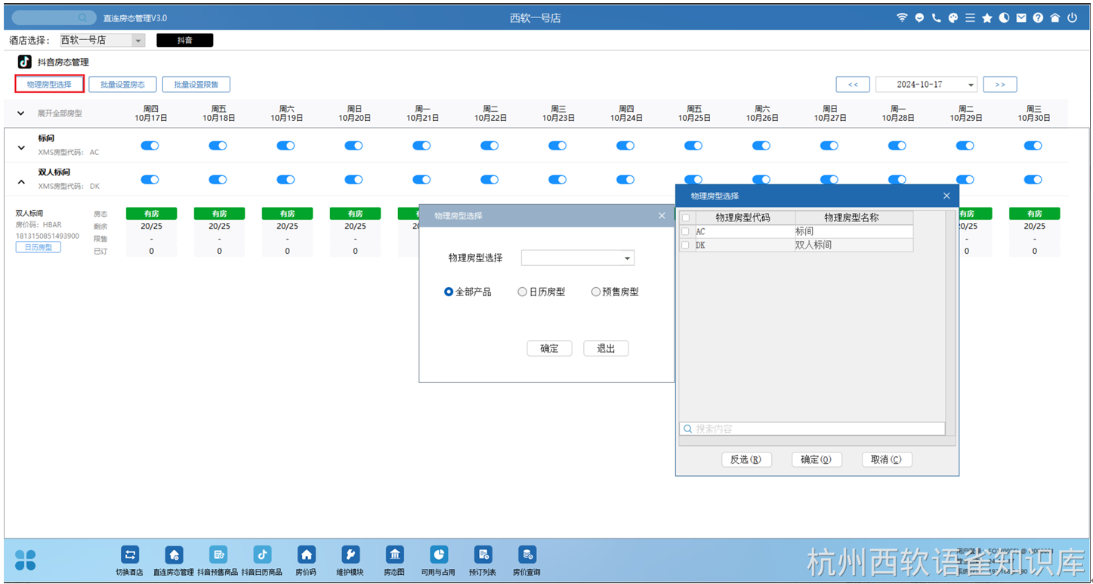Click the four-leaf clover menu icon
This screenshot has width=1093, height=584.
pyautogui.click(x=26, y=560)
